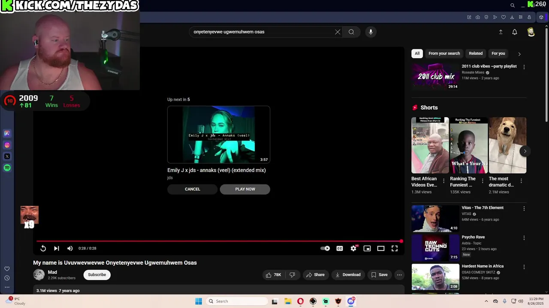
Task: Show more filter chips arrow
Action: point(519,54)
